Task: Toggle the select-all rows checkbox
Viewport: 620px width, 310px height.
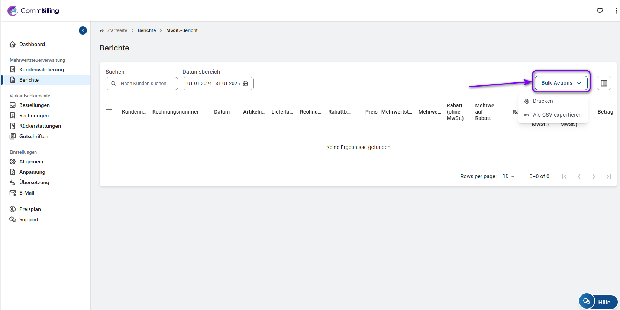Action: 109,112
